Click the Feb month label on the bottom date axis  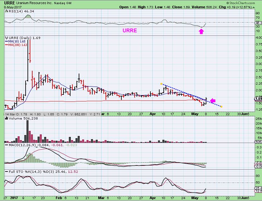click(59, 198)
